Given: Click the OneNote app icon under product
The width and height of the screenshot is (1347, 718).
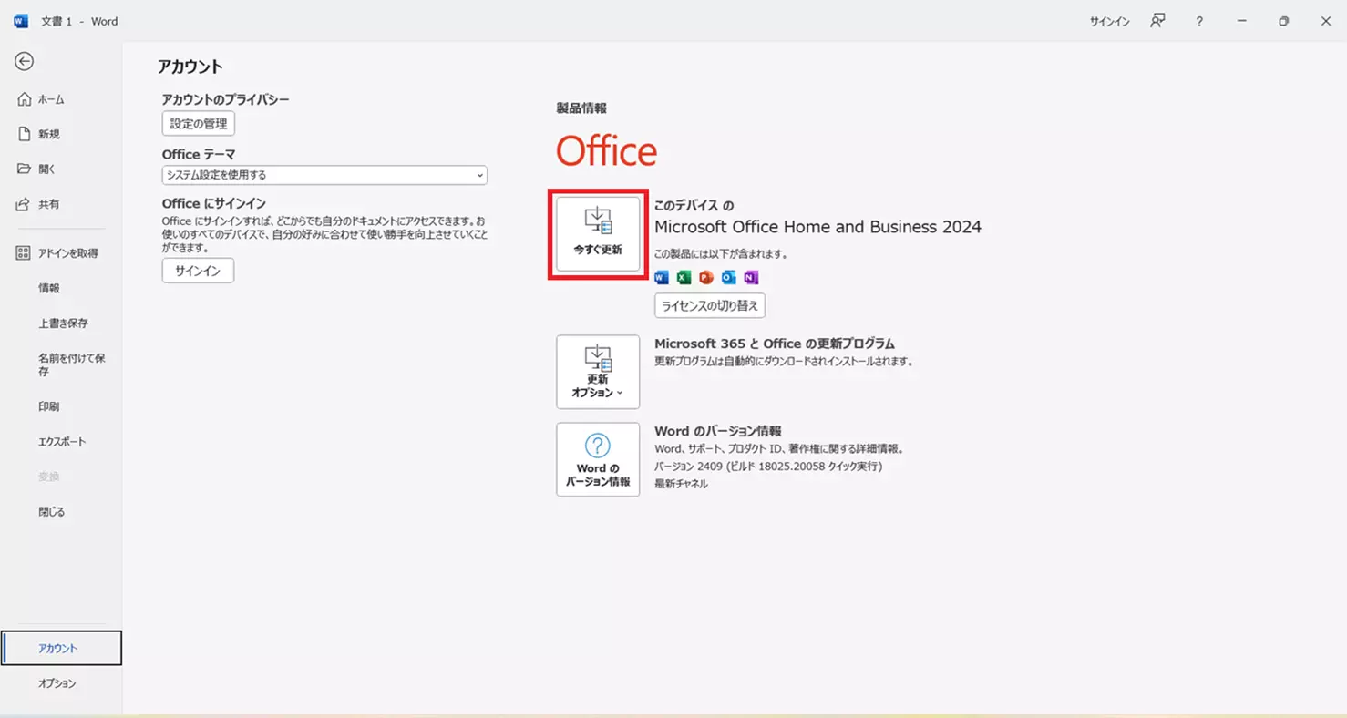Looking at the screenshot, I should 751,277.
